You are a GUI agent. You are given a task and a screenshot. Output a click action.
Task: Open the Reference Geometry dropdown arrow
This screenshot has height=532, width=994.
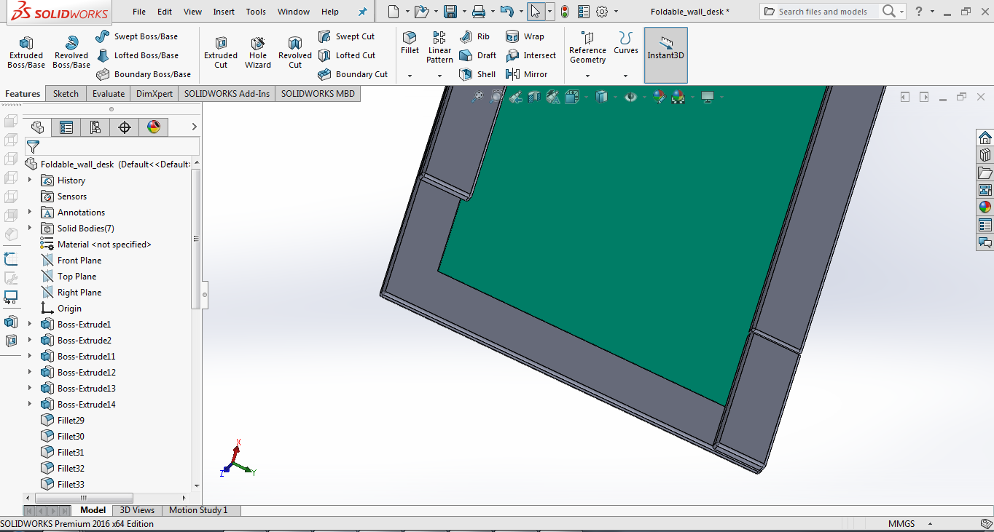(x=587, y=76)
